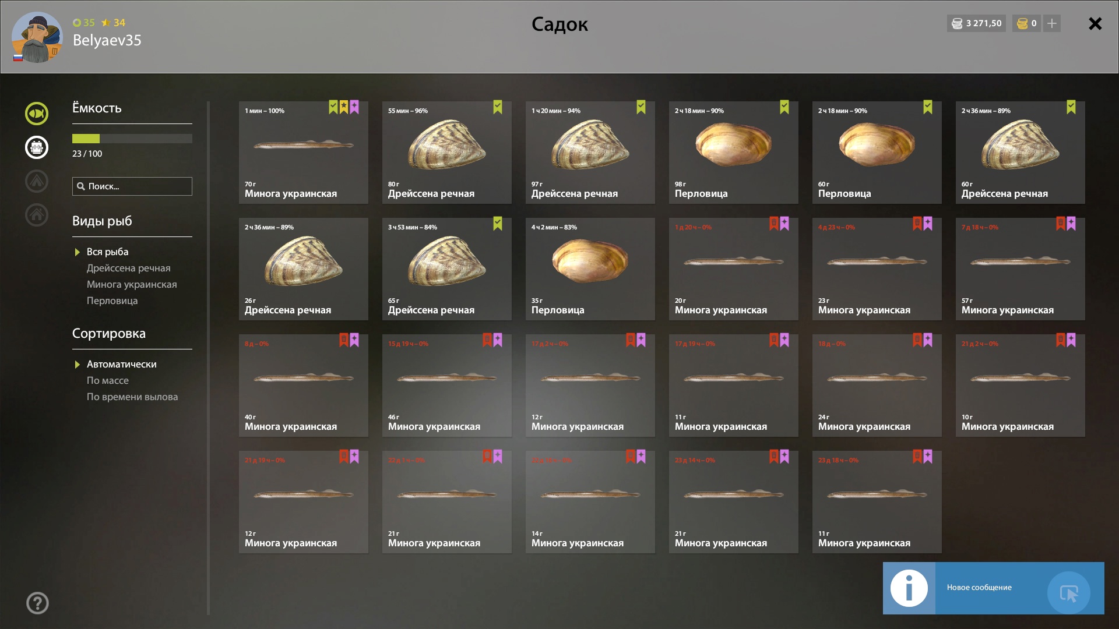This screenshot has width=1119, height=629.
Task: Open the new message info icon
Action: coord(909,588)
